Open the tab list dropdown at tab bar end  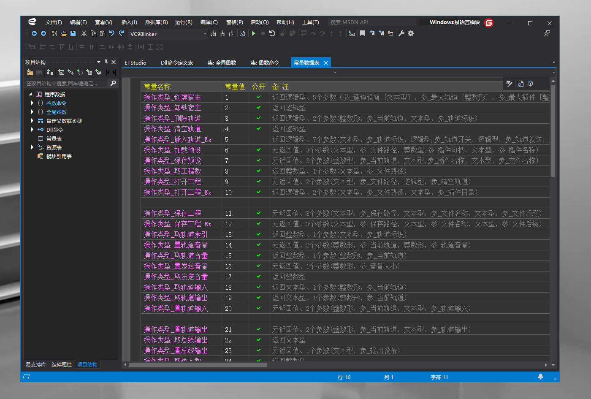pyautogui.click(x=553, y=62)
